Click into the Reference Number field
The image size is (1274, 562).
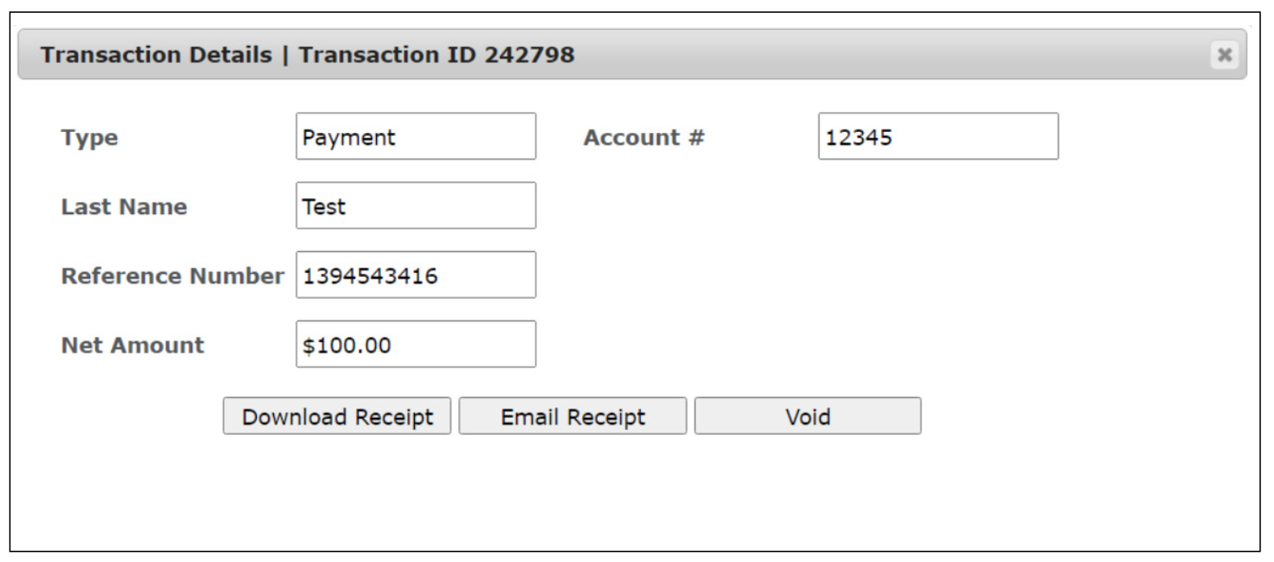coord(416,275)
